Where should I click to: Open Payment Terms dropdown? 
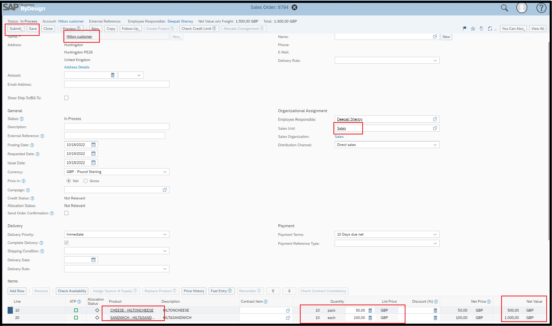(435, 234)
